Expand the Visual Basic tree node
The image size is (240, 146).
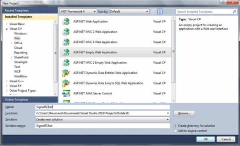click(6, 24)
